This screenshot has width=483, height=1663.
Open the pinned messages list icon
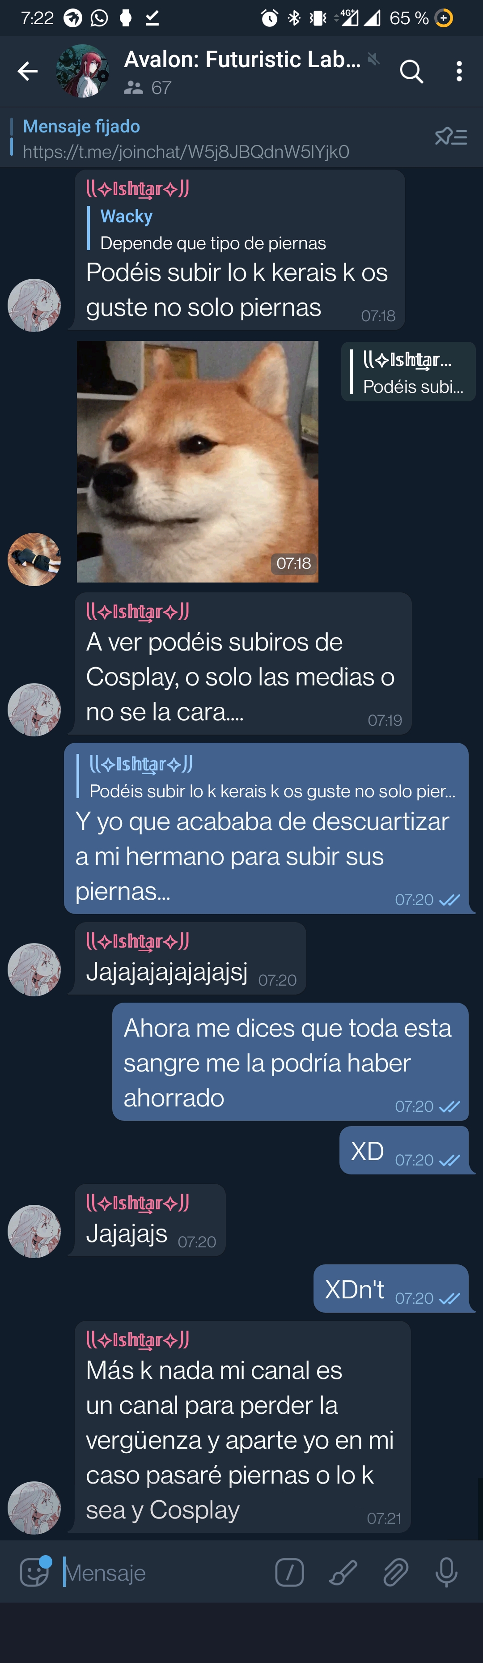point(451,136)
